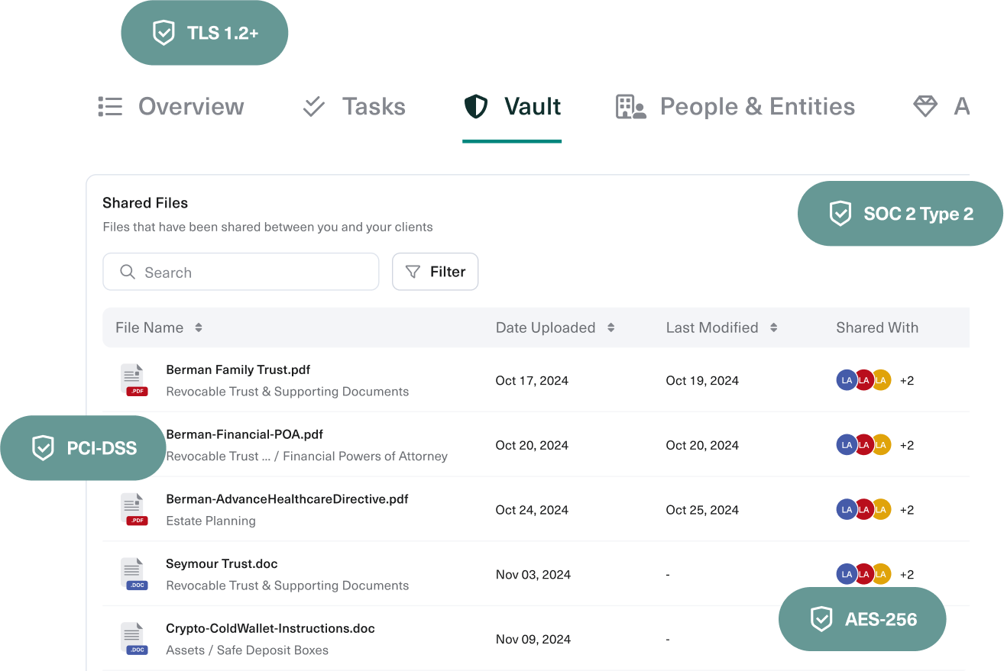The width and height of the screenshot is (1004, 671).
Task: Click the shield icon in TLS 1.2+ badge
Action: click(x=164, y=33)
